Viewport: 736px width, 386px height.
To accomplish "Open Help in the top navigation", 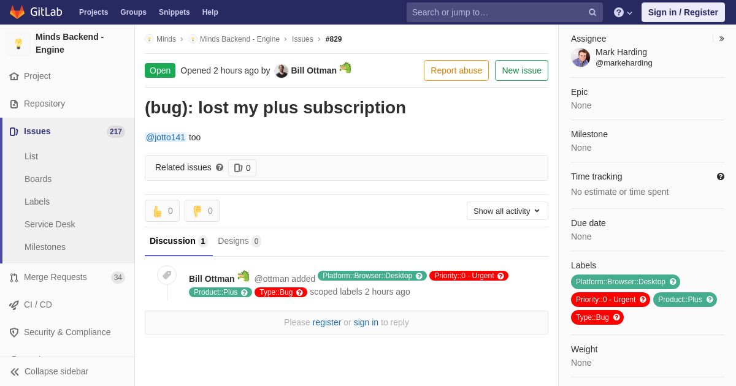I will 210,12.
